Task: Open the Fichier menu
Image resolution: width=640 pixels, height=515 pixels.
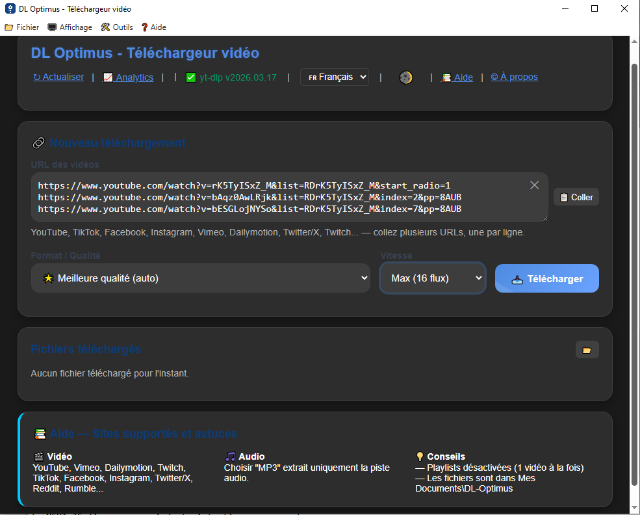Action: 22,27
